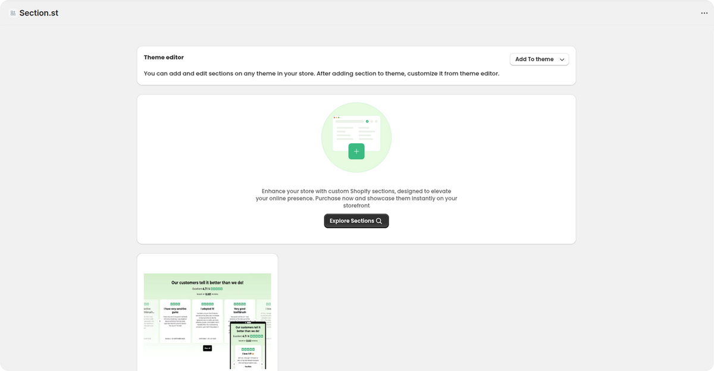Open the customer testimonials section thumbnail
Image resolution: width=714 pixels, height=371 pixels.
pyautogui.click(x=207, y=315)
